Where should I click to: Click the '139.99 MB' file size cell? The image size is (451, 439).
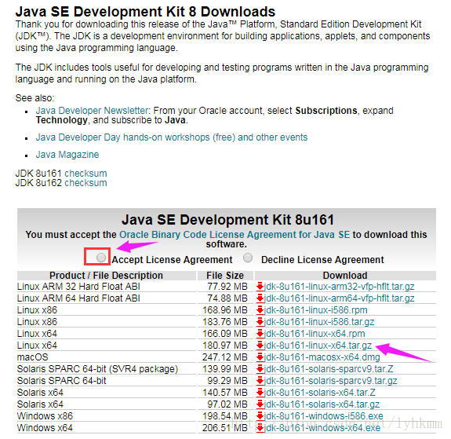pos(225,369)
